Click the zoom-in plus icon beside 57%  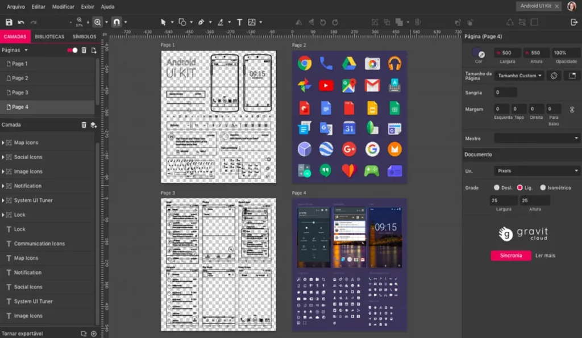88,22
